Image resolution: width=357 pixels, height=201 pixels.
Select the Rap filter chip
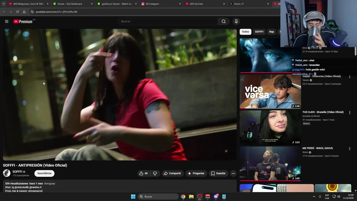(272, 32)
